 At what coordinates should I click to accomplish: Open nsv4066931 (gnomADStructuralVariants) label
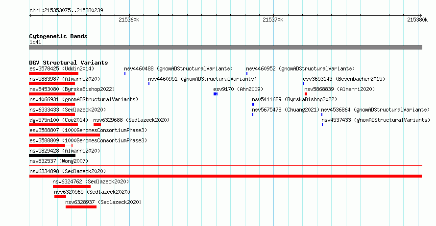coord(84,99)
